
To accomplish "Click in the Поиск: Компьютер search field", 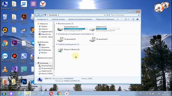I will pos(123,15).
